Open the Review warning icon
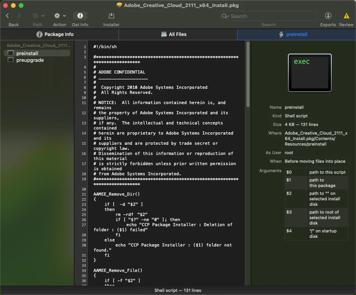Screen dimensions: 356x295 pos(346,16)
